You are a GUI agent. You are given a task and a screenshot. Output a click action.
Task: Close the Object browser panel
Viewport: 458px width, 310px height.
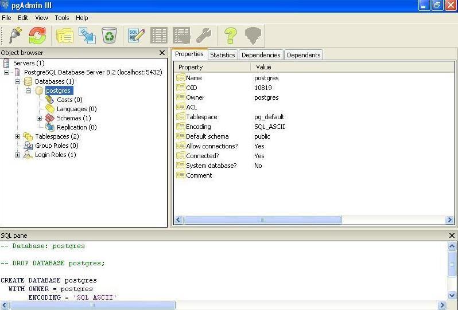162,53
